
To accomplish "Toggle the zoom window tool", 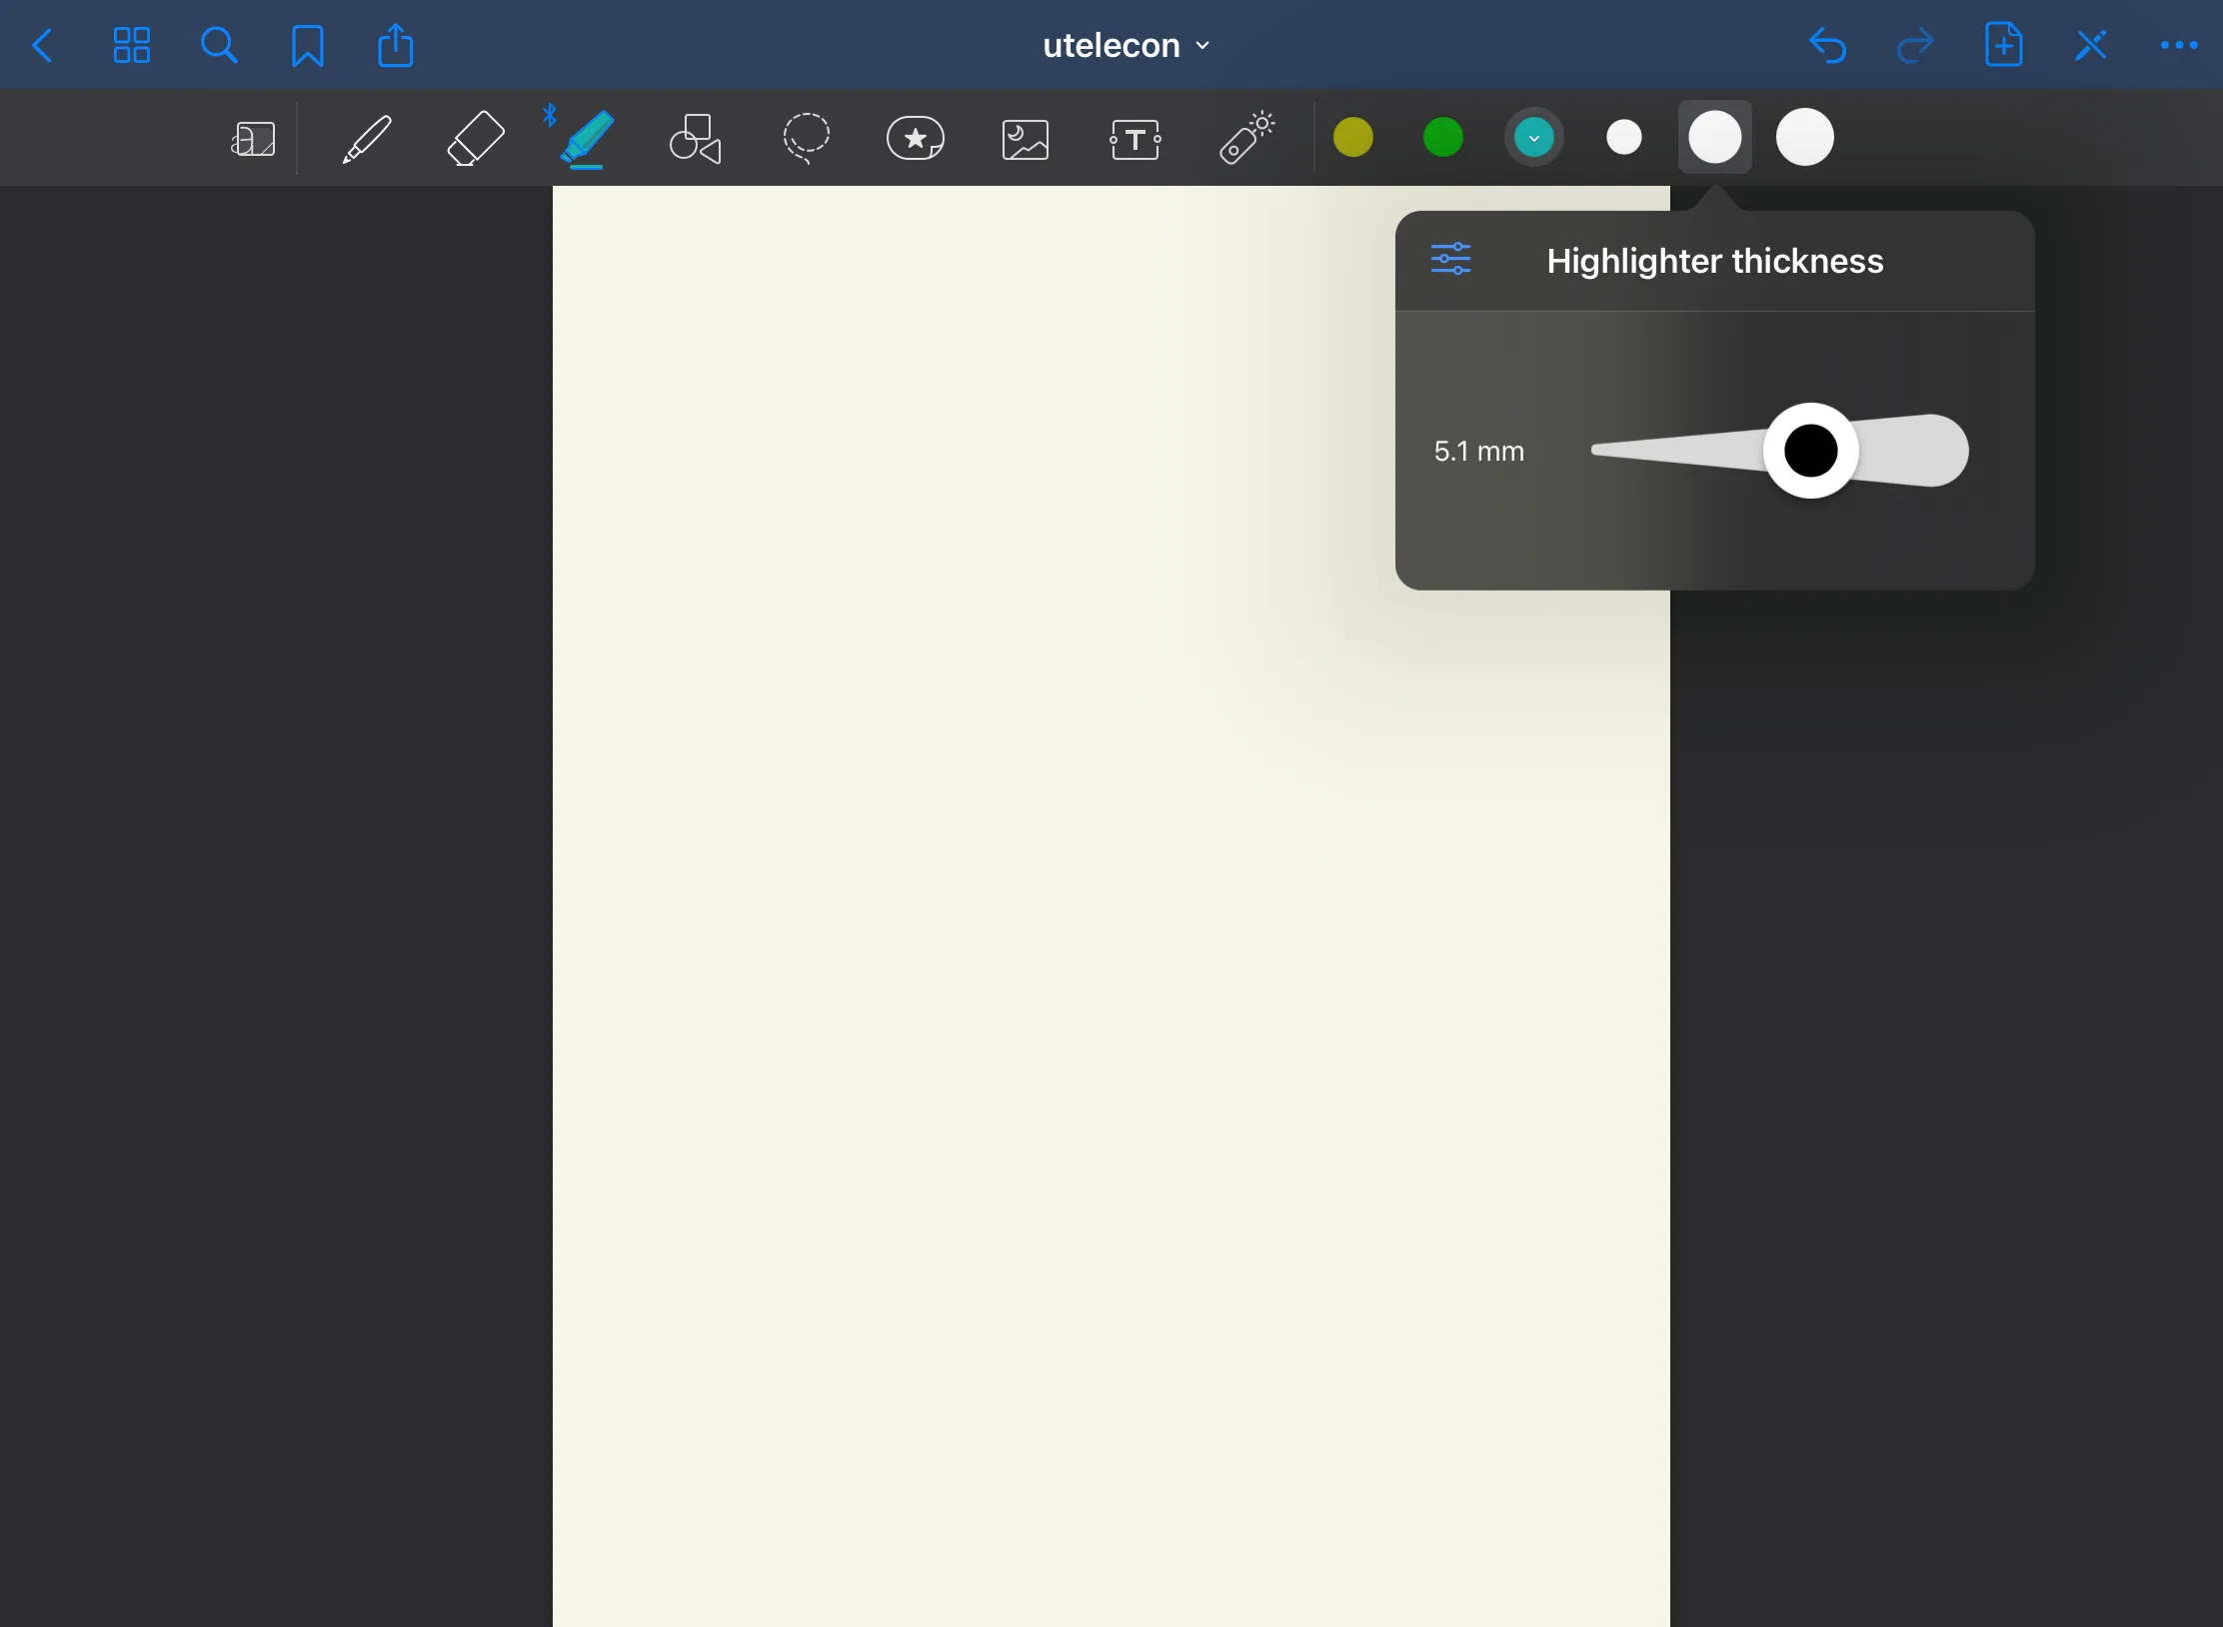I will coord(254,139).
